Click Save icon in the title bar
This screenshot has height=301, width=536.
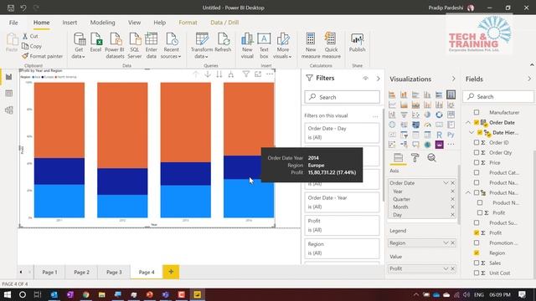click(x=11, y=8)
